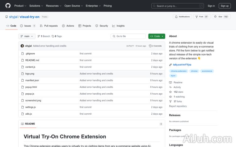Click the shyjal commit author avatar
Screen dimensions: 236x147
[x=22, y=46]
